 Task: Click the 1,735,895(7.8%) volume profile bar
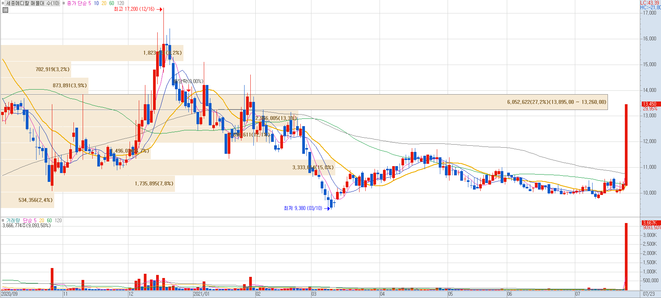pos(88,184)
